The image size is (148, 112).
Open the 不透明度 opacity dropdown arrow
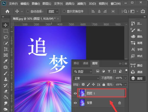click(126, 78)
